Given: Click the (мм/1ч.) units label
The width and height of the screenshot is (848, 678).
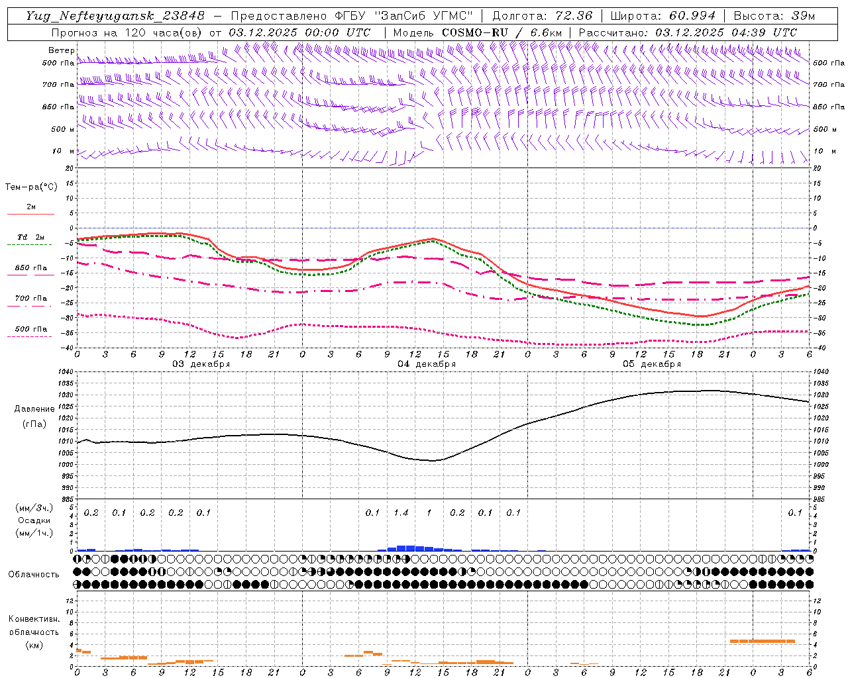Looking at the screenshot, I should [35, 533].
